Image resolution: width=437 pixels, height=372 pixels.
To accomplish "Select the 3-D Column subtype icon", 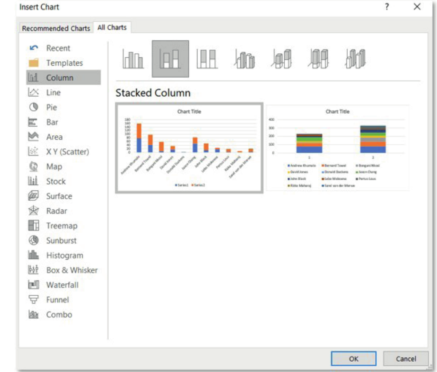I will [x=356, y=59].
